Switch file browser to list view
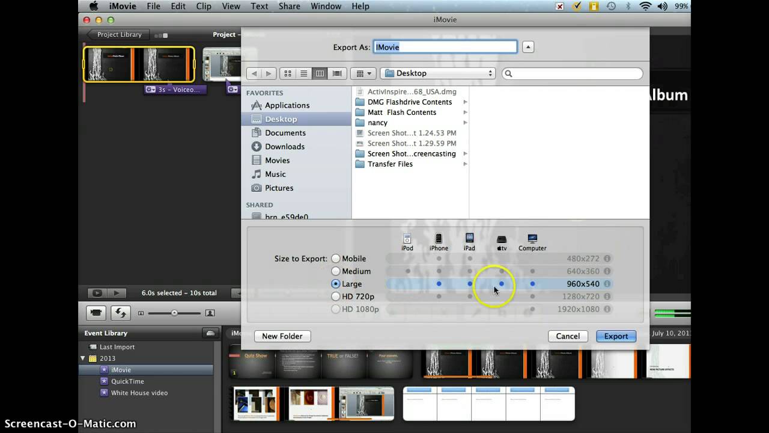This screenshot has width=769, height=433. pos(304,73)
